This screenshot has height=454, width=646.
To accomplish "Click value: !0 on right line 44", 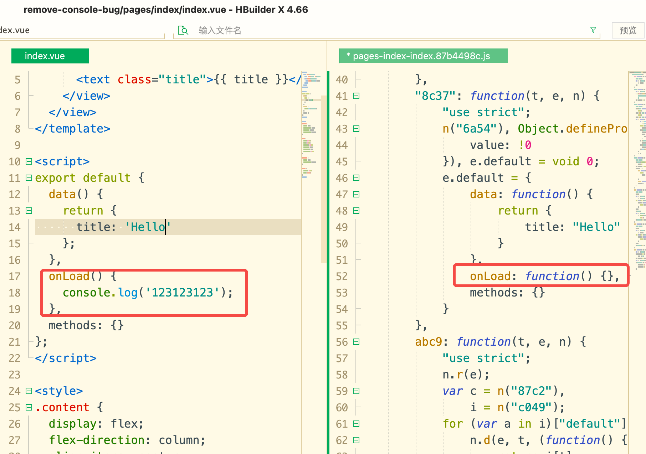I will 501,145.
